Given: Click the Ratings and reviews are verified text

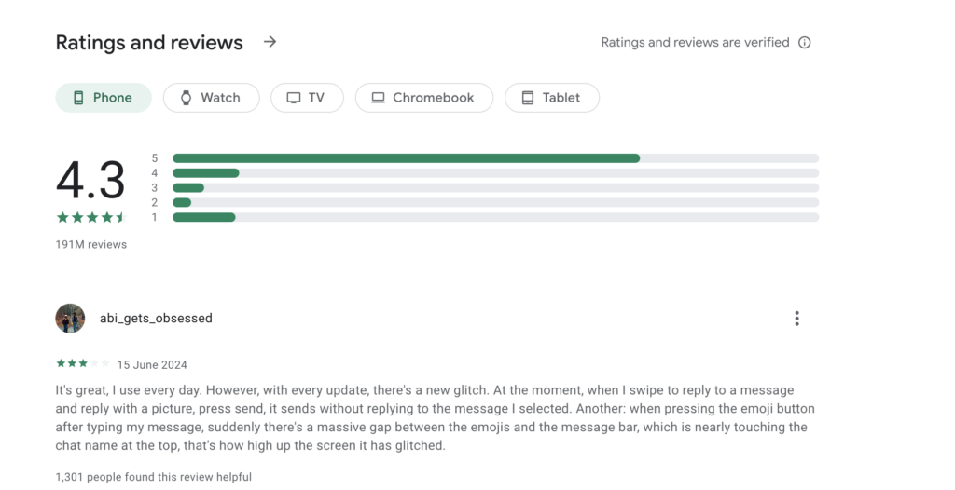Looking at the screenshot, I should click(x=695, y=43).
